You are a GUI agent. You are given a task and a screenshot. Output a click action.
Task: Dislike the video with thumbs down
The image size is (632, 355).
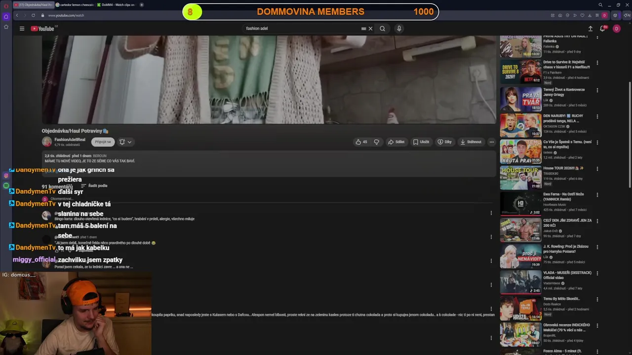376,142
